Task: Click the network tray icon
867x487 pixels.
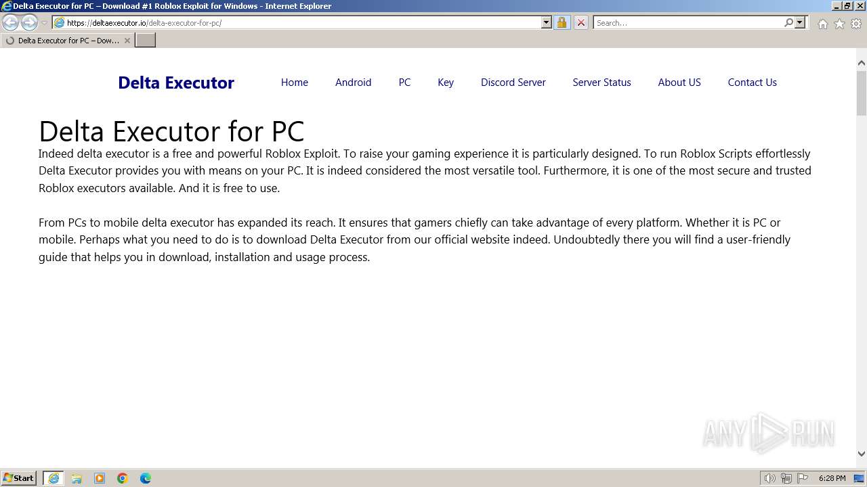Action: click(786, 478)
